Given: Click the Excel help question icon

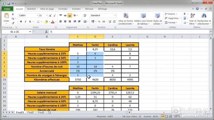Looking at the screenshot, I should point(197,9).
